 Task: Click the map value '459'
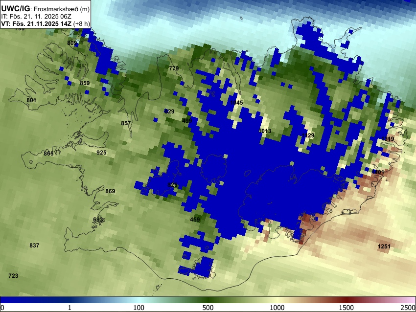pyautogui.click(x=195, y=220)
